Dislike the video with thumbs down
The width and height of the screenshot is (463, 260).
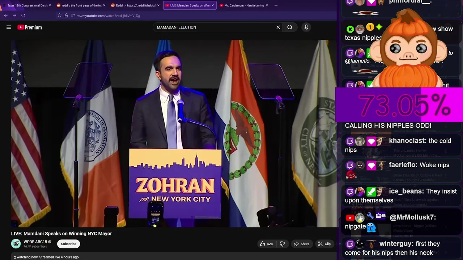pos(282,244)
